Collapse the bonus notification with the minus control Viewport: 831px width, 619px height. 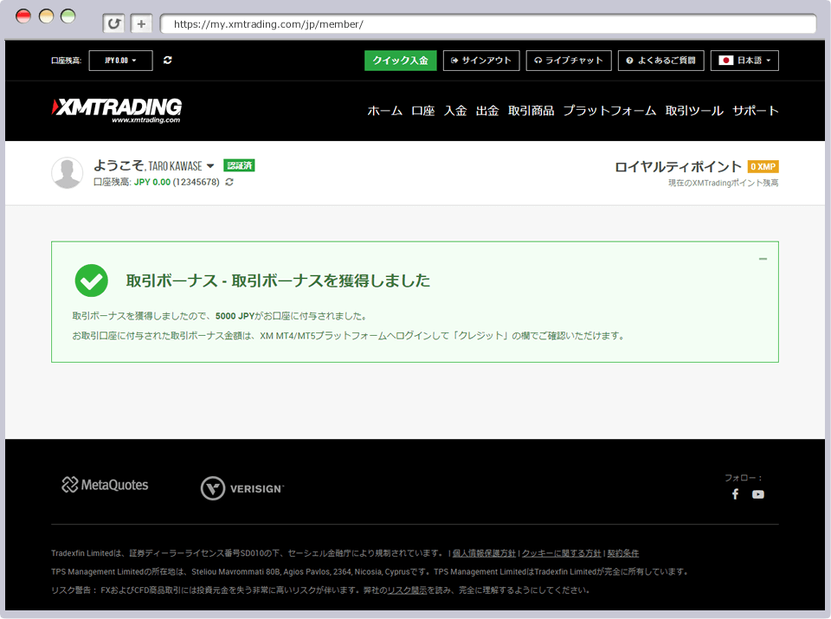click(x=763, y=258)
